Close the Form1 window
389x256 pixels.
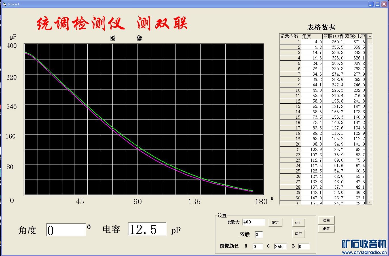(384, 4)
